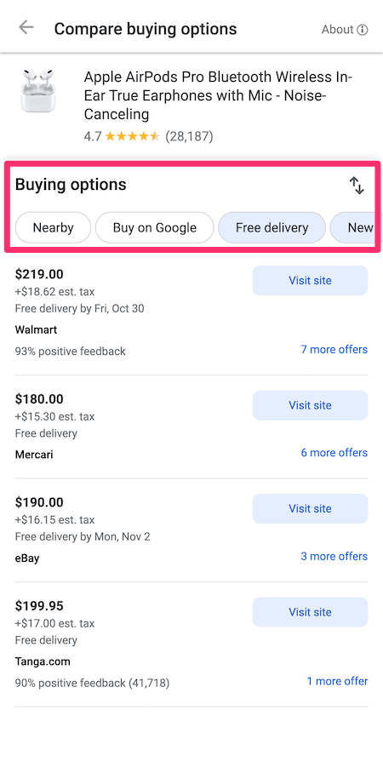Toggle the New filter chip
The width and height of the screenshot is (383, 767).
click(356, 227)
